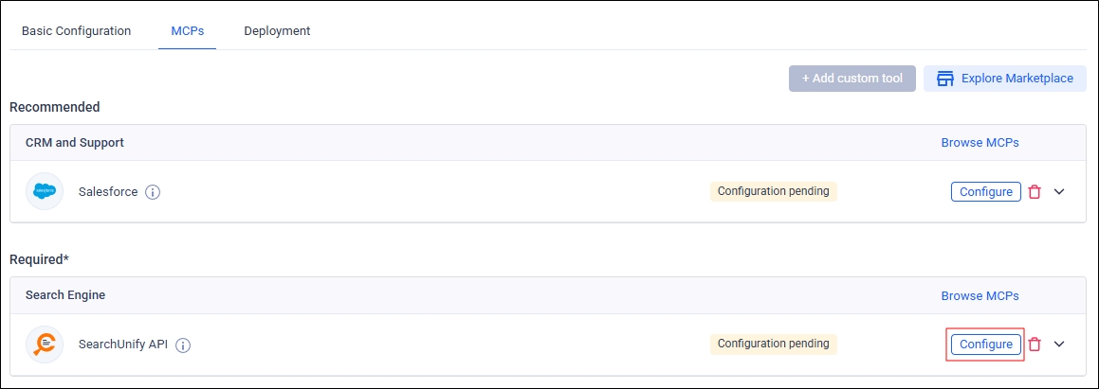This screenshot has width=1099, height=389.
Task: Open the SearchUnify API info icon
Action: click(183, 345)
